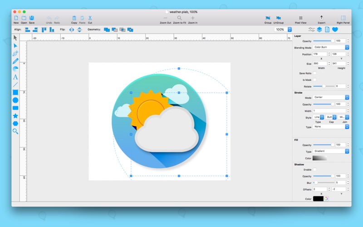363x227 pixels.
Task: Open the Stroke Mode Center dropdown
Action: tap(331, 98)
